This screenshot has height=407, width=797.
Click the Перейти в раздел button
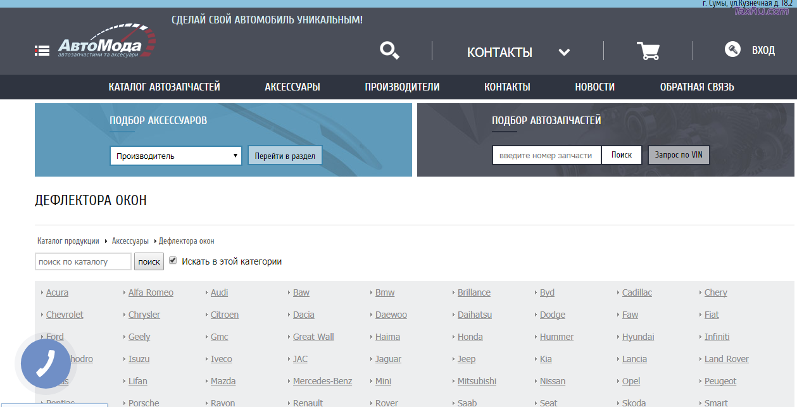click(285, 155)
